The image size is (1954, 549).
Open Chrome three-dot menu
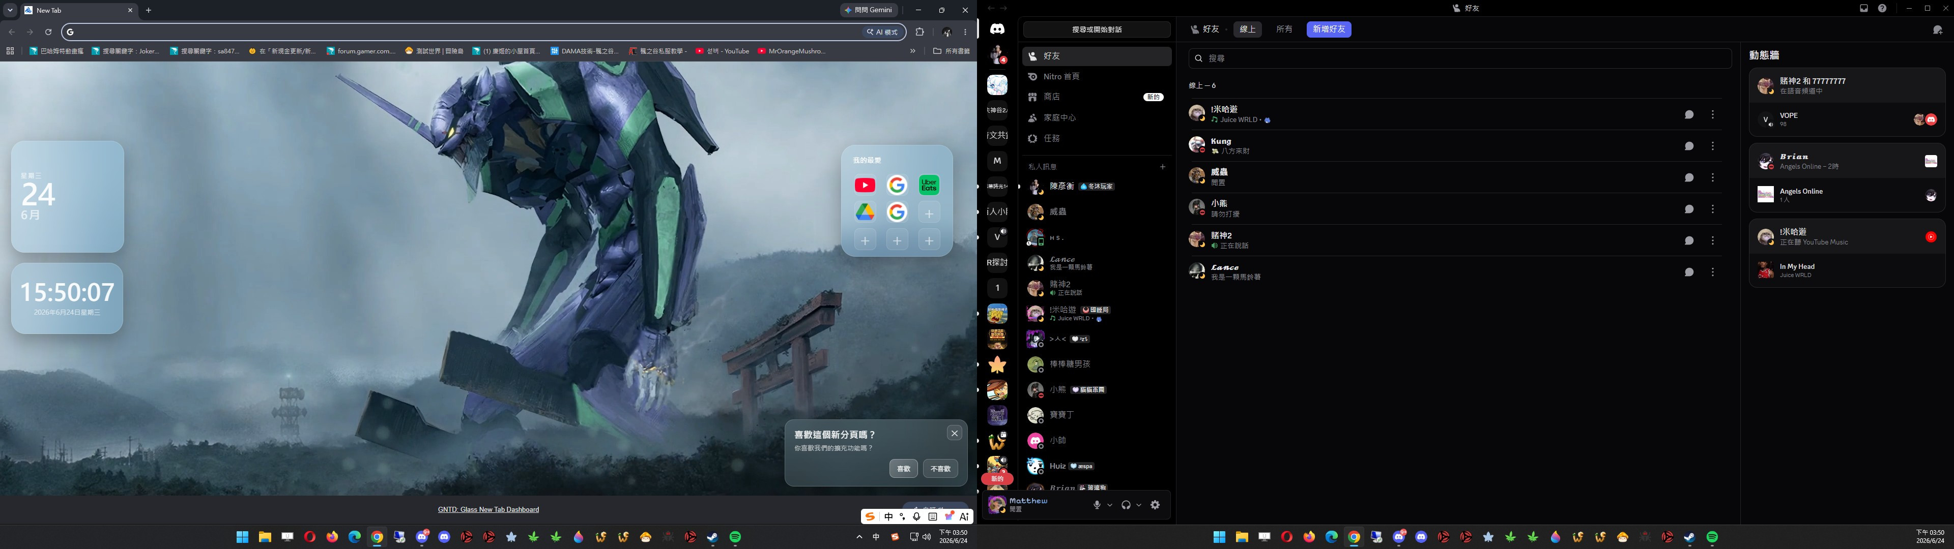point(966,32)
